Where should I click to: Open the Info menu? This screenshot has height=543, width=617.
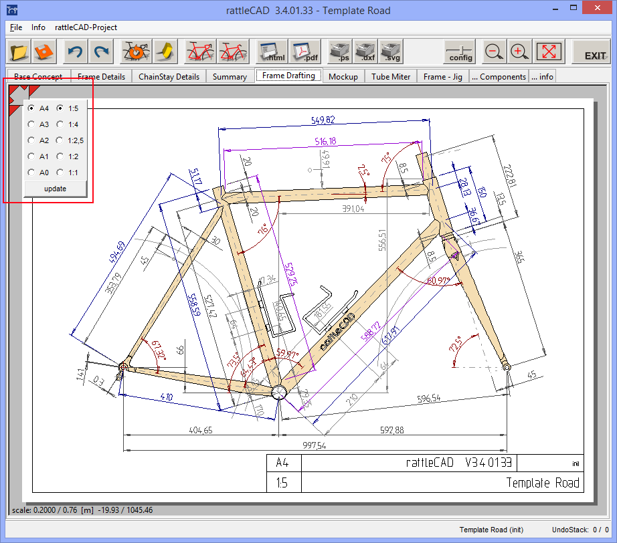tap(38, 27)
